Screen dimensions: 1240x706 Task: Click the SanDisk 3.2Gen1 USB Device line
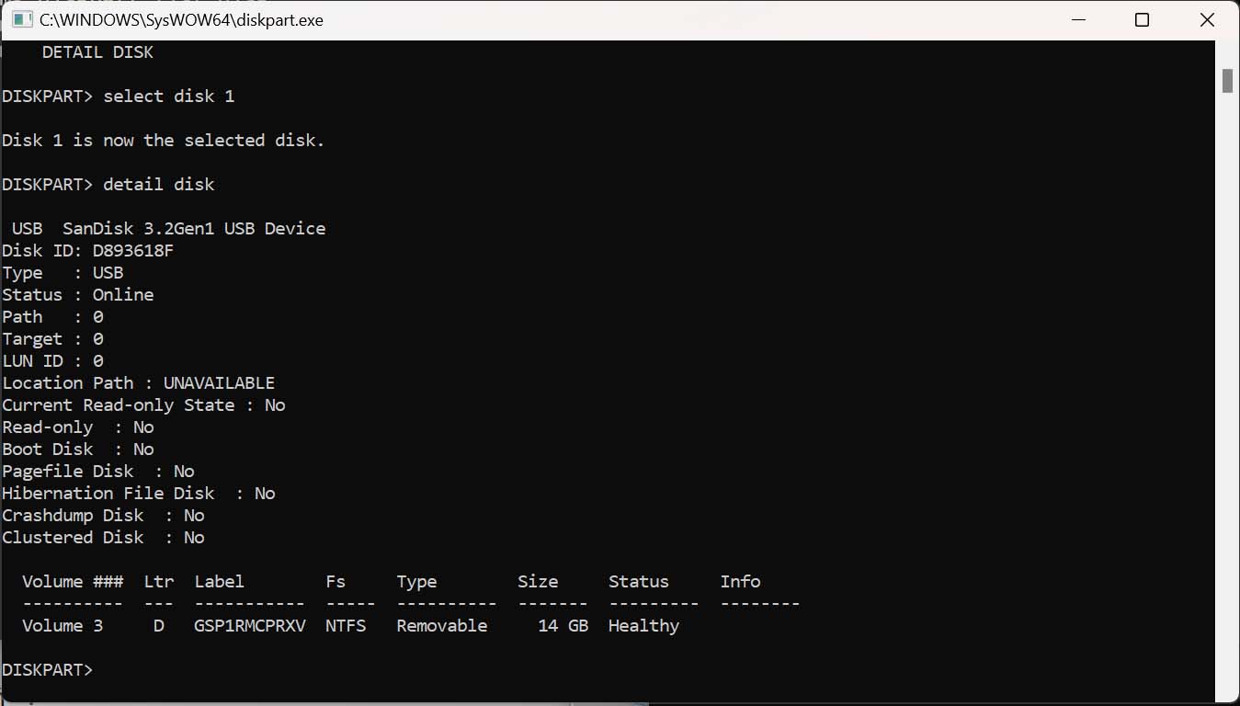168,229
